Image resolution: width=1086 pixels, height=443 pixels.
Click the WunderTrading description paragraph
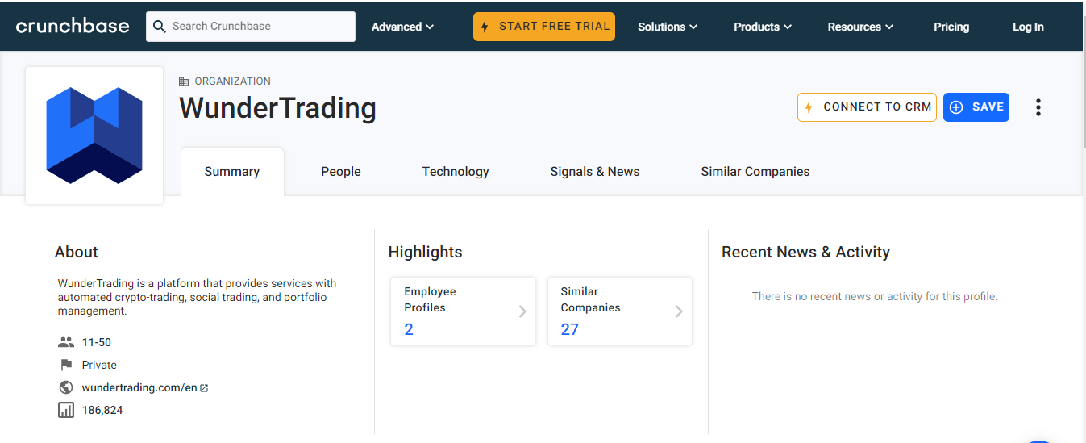click(x=198, y=297)
